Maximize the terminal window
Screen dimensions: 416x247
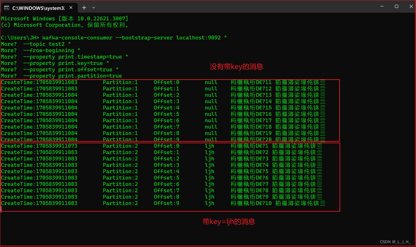click(397, 6)
